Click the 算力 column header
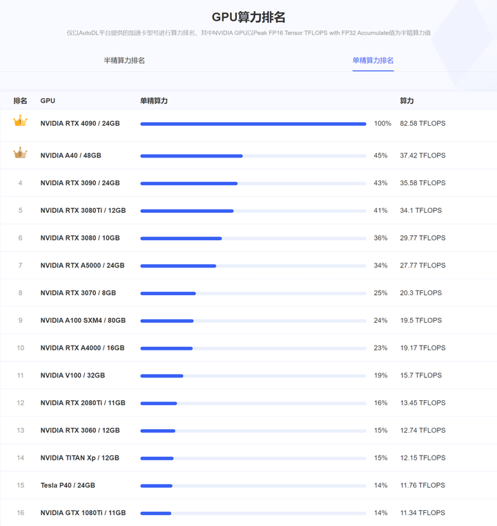This screenshot has width=497, height=526. [407, 101]
